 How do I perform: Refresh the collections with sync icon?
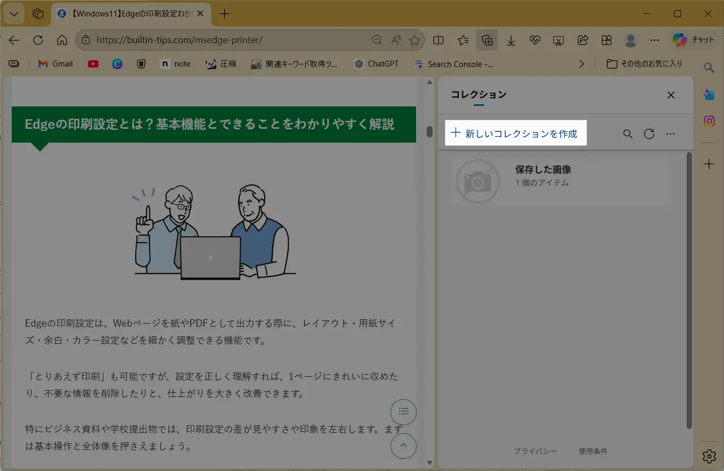649,134
